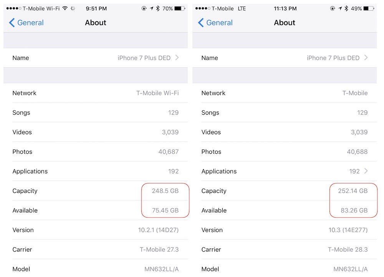
Task: Tap the battery icon showing 70%
Action: tap(180, 8)
